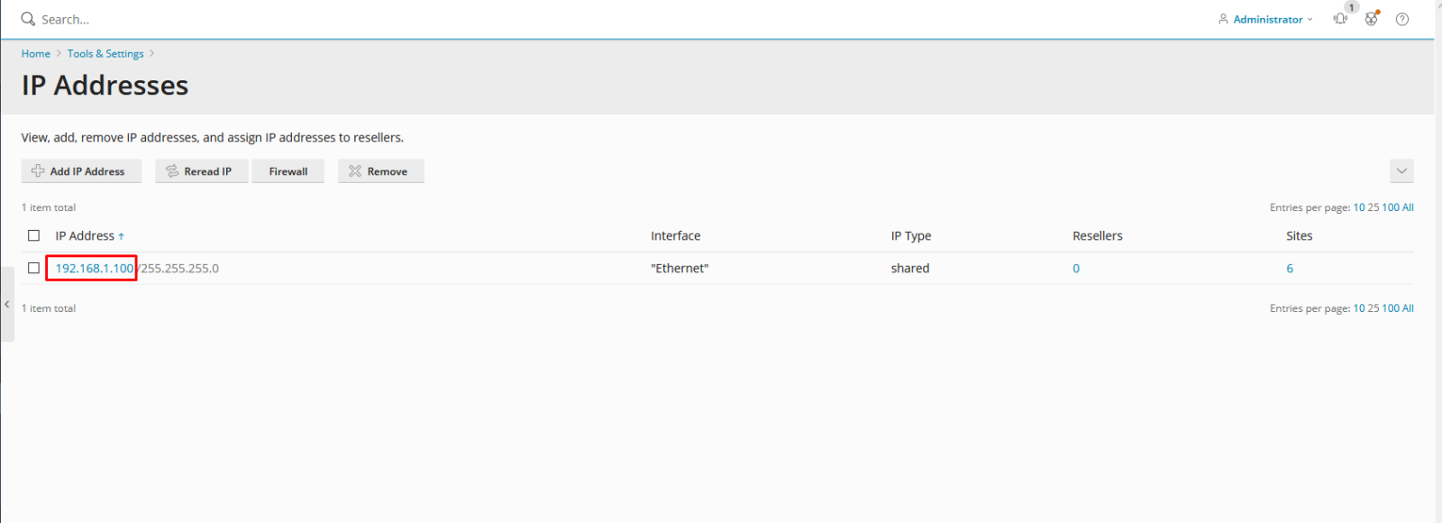Click the Remove X icon
The image size is (1442, 523).
(x=355, y=171)
